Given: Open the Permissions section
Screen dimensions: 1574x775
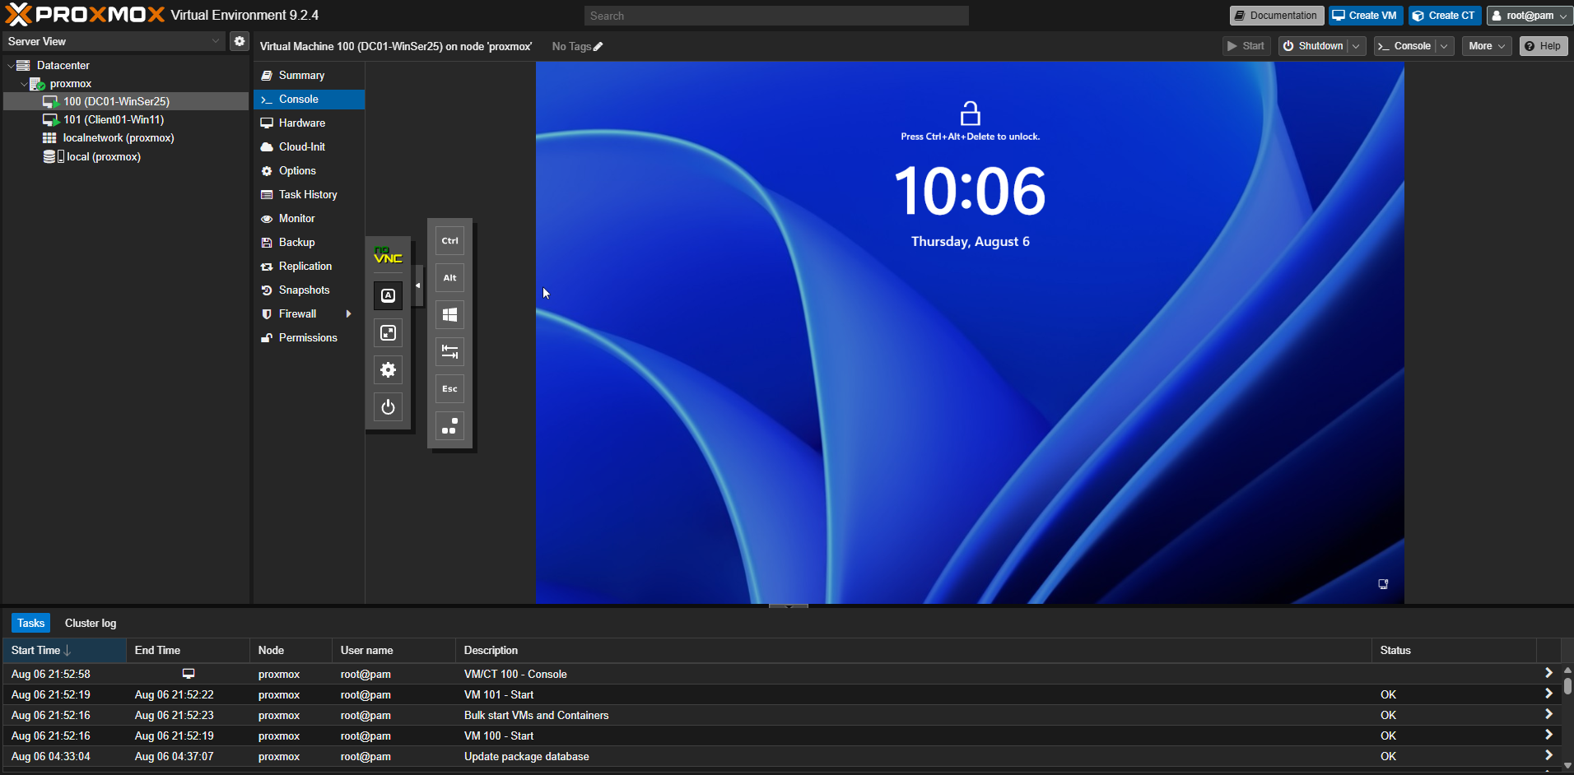Looking at the screenshot, I should point(309,338).
